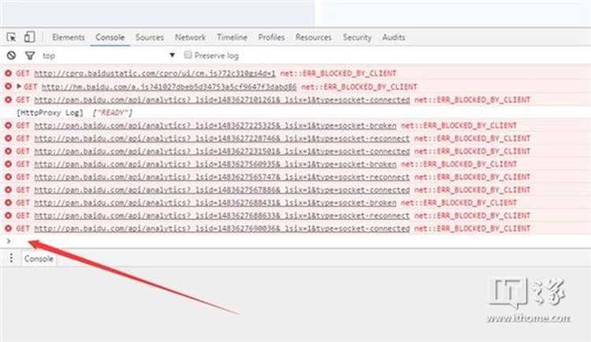
Task: Open the Audits tab
Action: coord(393,37)
